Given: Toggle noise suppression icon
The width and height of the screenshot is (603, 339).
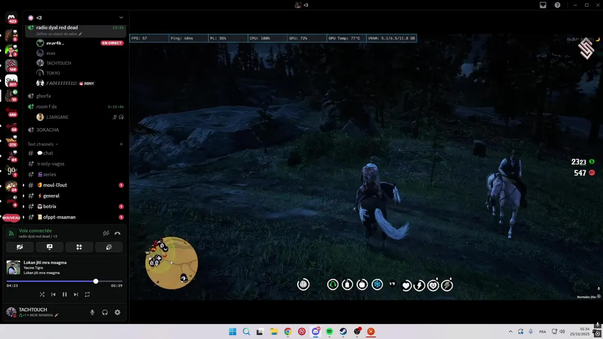Looking at the screenshot, I should pos(106,233).
